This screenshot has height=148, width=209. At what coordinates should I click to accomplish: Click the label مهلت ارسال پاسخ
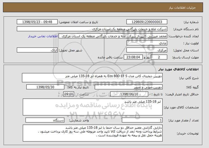click(185, 58)
